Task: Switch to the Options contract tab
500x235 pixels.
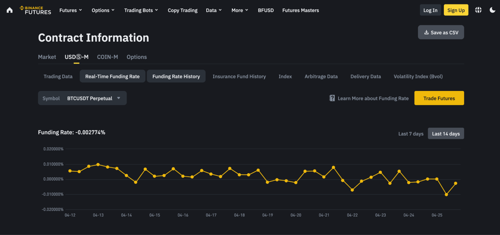Action: pyautogui.click(x=137, y=57)
